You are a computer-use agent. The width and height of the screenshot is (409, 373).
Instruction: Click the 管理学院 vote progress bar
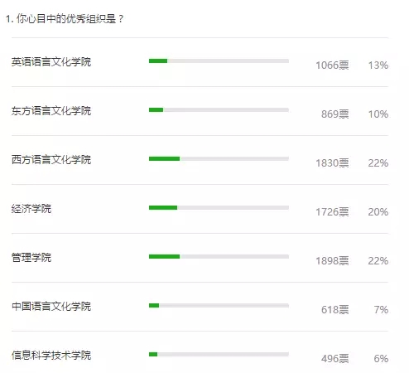click(219, 256)
